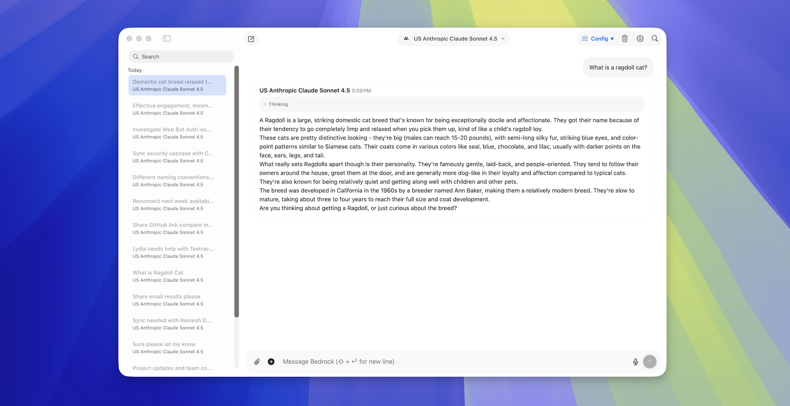Image resolution: width=790 pixels, height=406 pixels.
Task: Click the magnifier search icon in header
Action: tap(654, 39)
